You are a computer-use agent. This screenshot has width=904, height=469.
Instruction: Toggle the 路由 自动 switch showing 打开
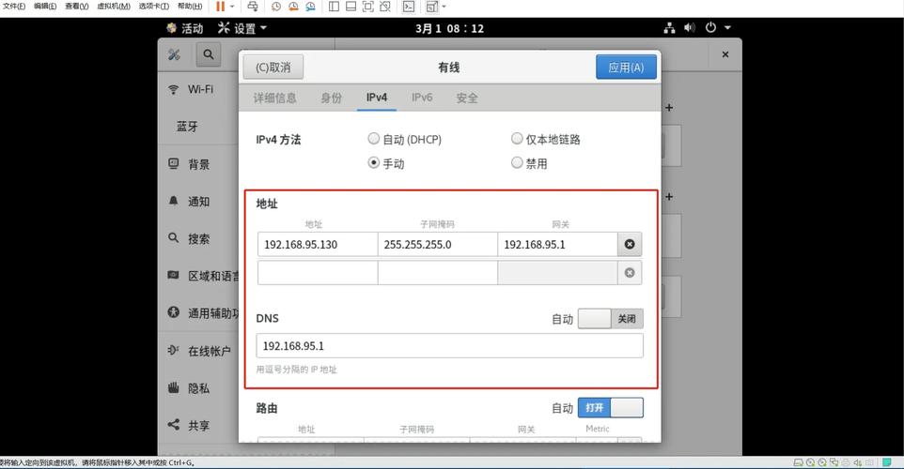pyautogui.click(x=611, y=408)
